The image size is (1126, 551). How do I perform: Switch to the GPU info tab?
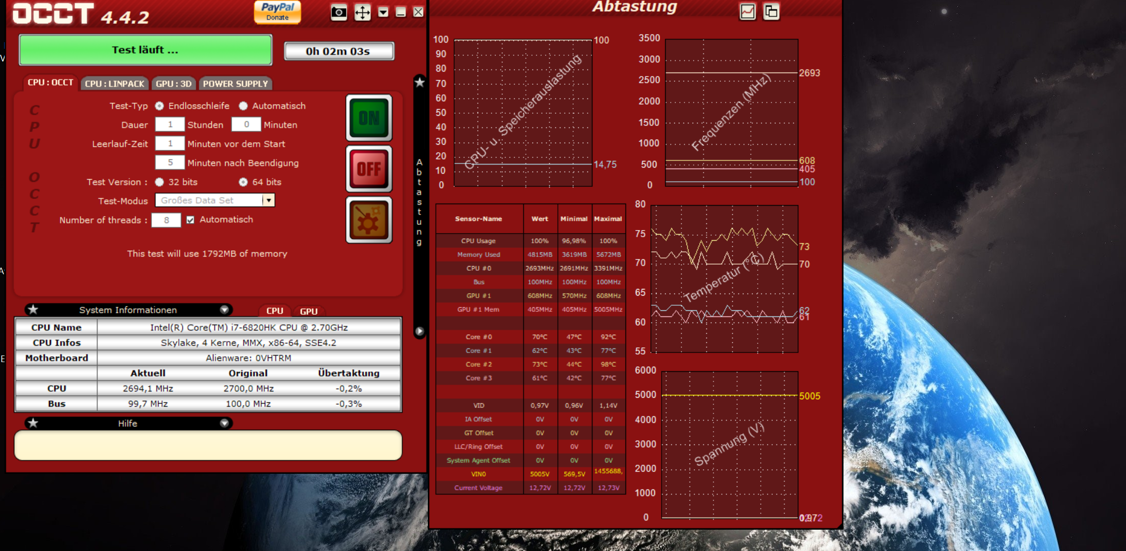308,311
